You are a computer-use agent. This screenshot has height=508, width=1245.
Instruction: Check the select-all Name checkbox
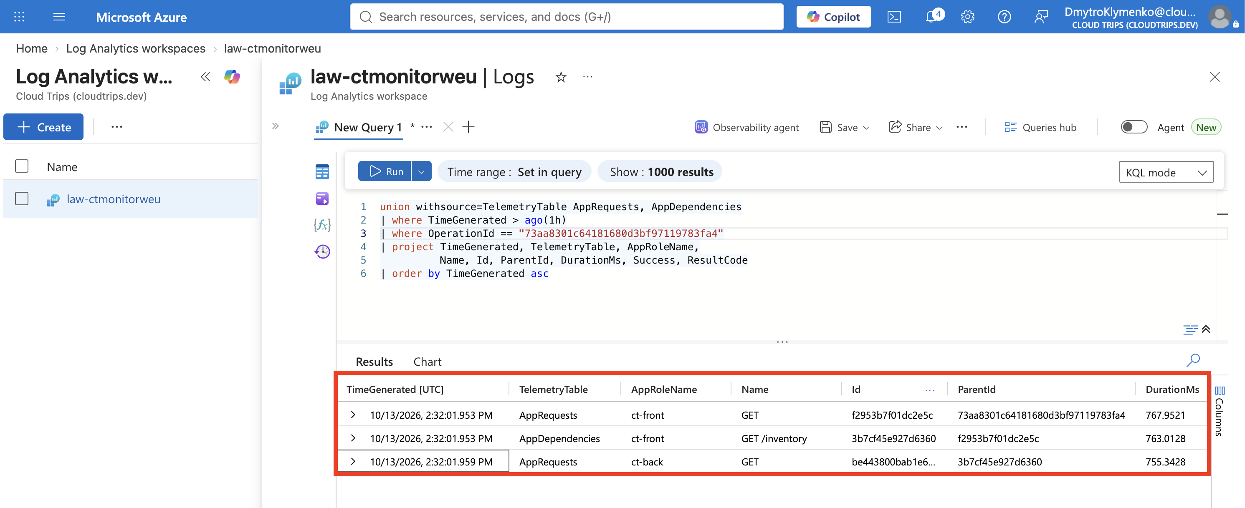click(22, 166)
